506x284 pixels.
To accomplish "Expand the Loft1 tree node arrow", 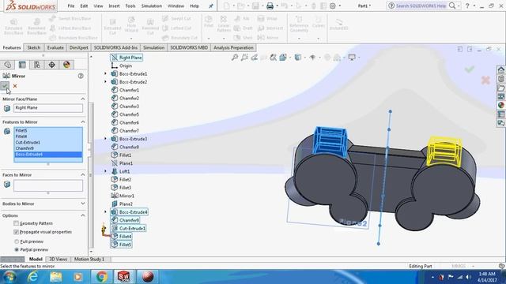I will (105, 171).
